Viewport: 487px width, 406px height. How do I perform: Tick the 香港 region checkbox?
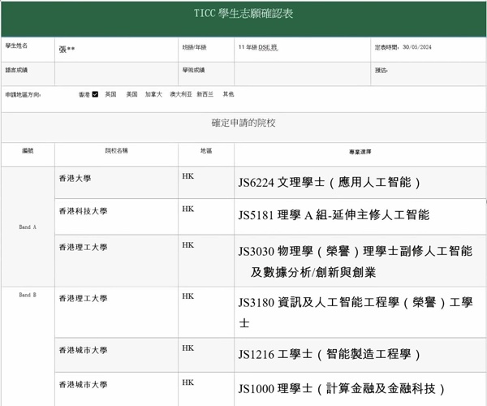coord(95,94)
